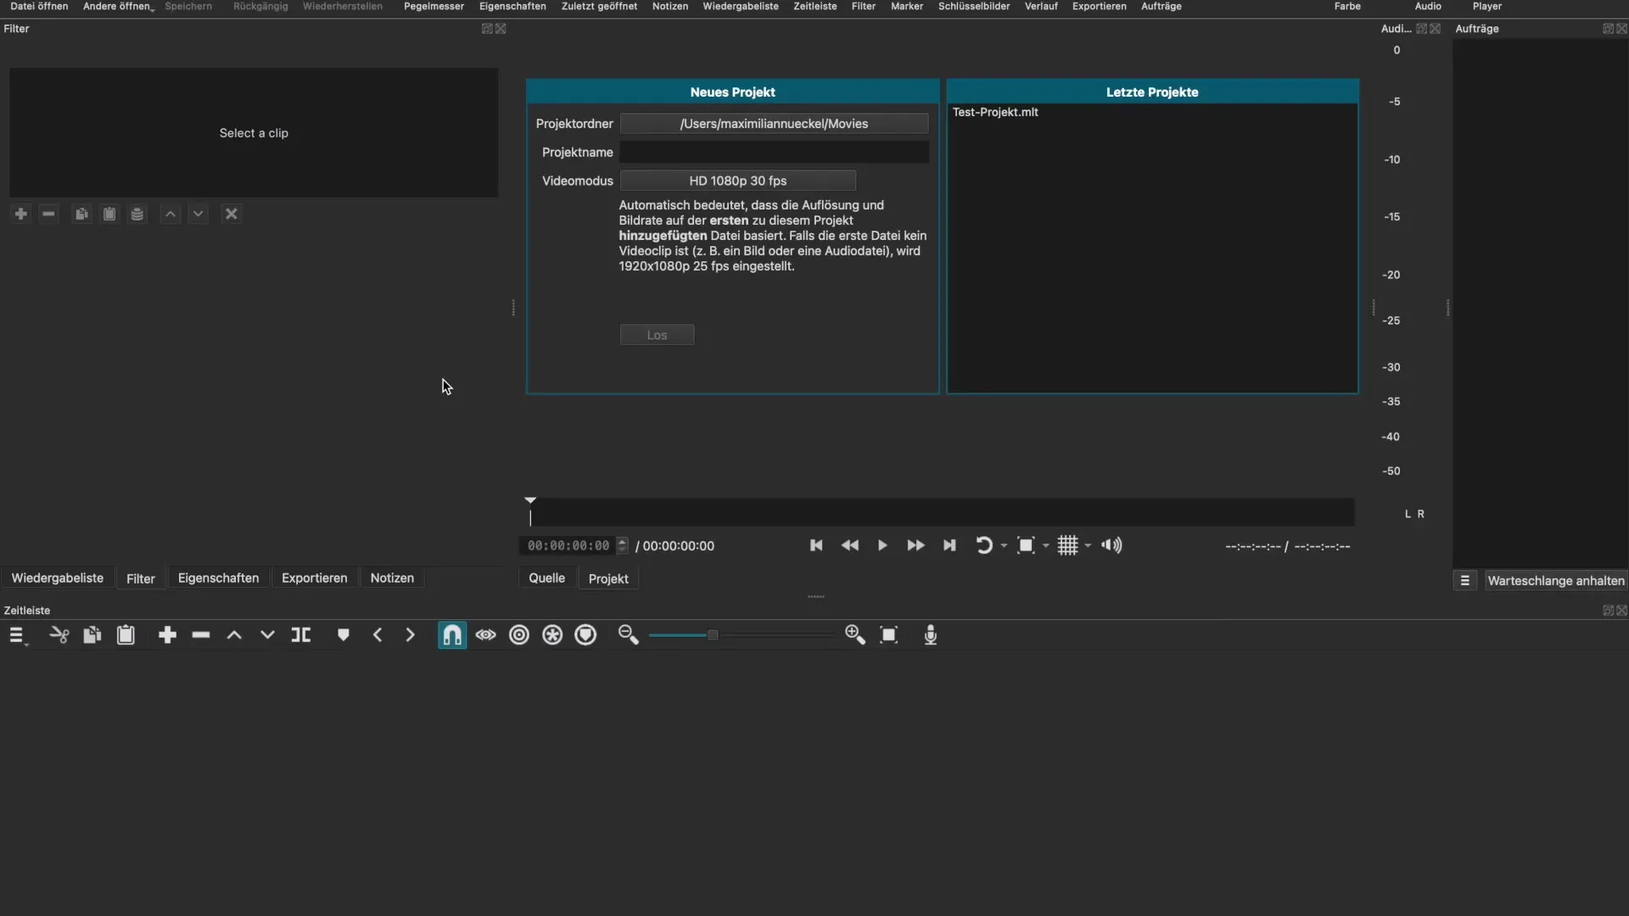Open jobs panel menu icon

(1464, 581)
